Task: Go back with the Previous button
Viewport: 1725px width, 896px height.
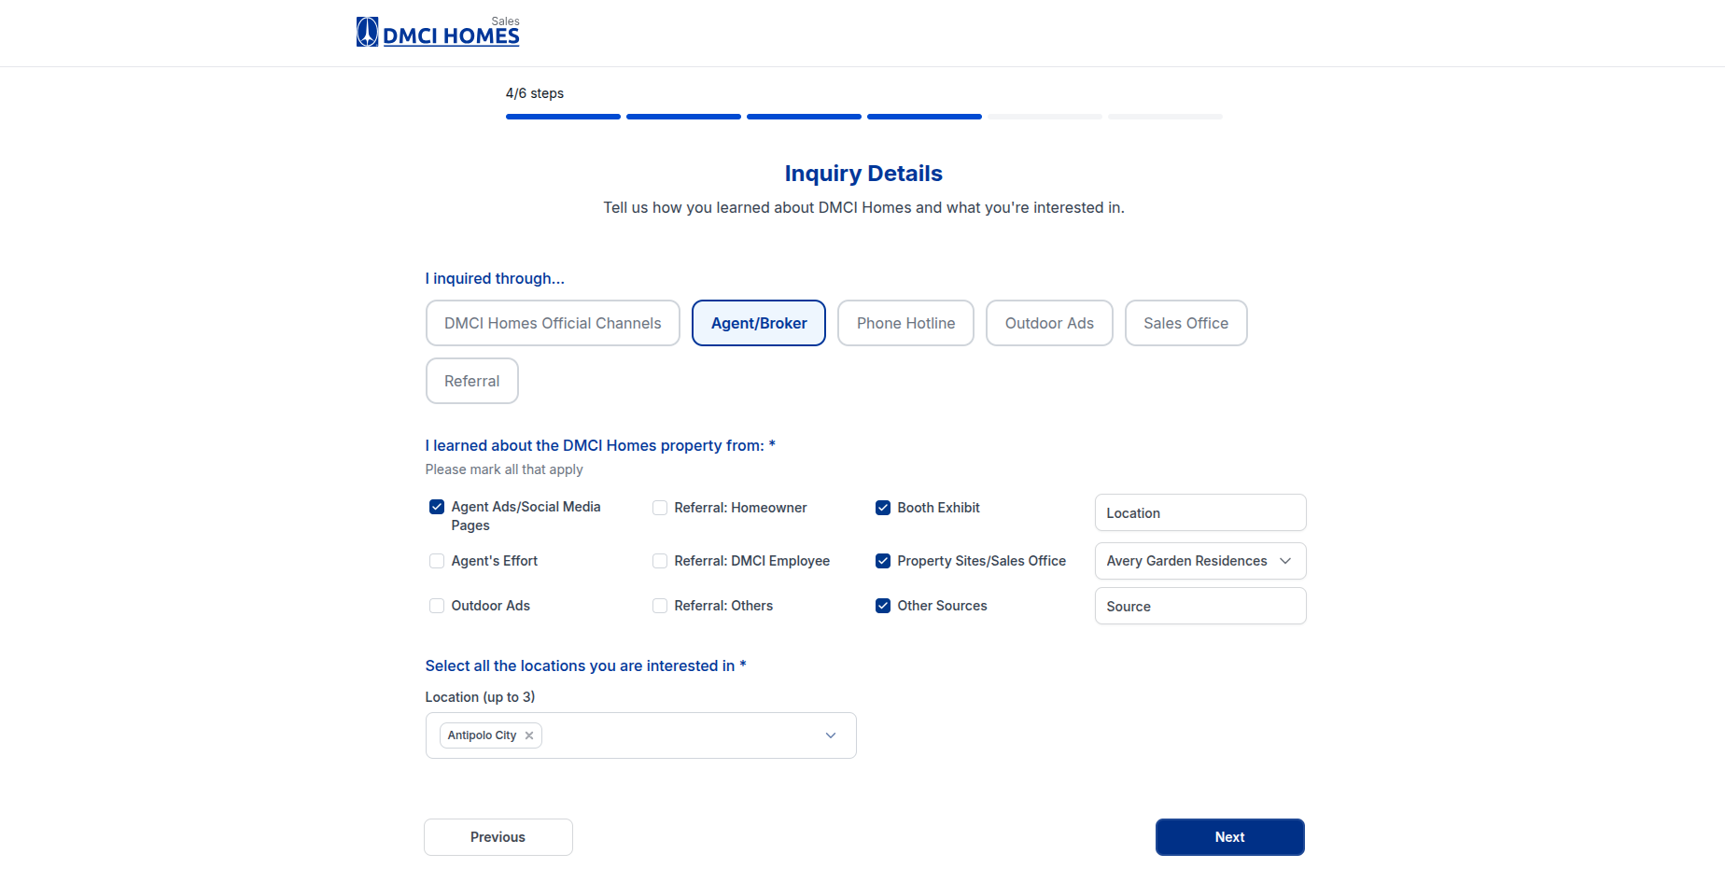Action: point(498,837)
